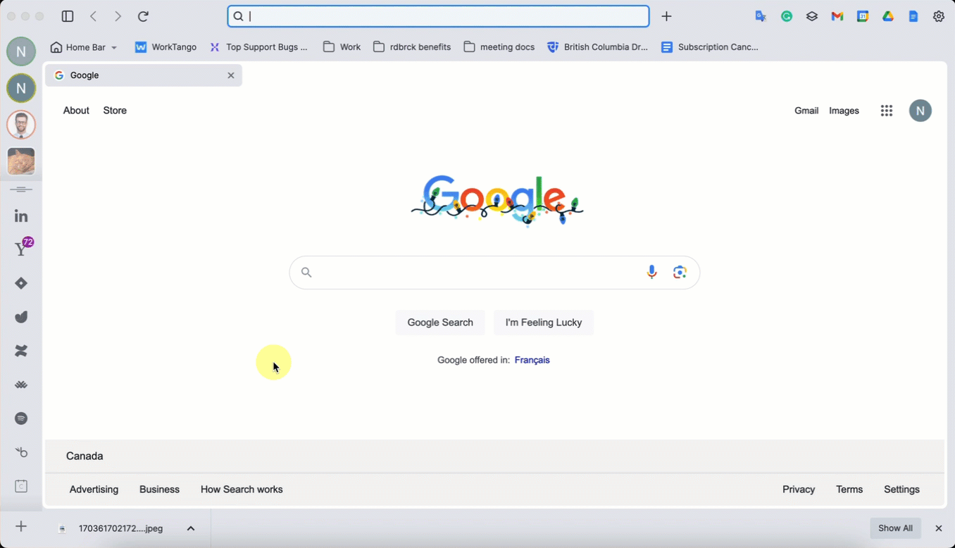Image resolution: width=955 pixels, height=548 pixels.
Task: Open Gmail link on Google page
Action: 806,111
